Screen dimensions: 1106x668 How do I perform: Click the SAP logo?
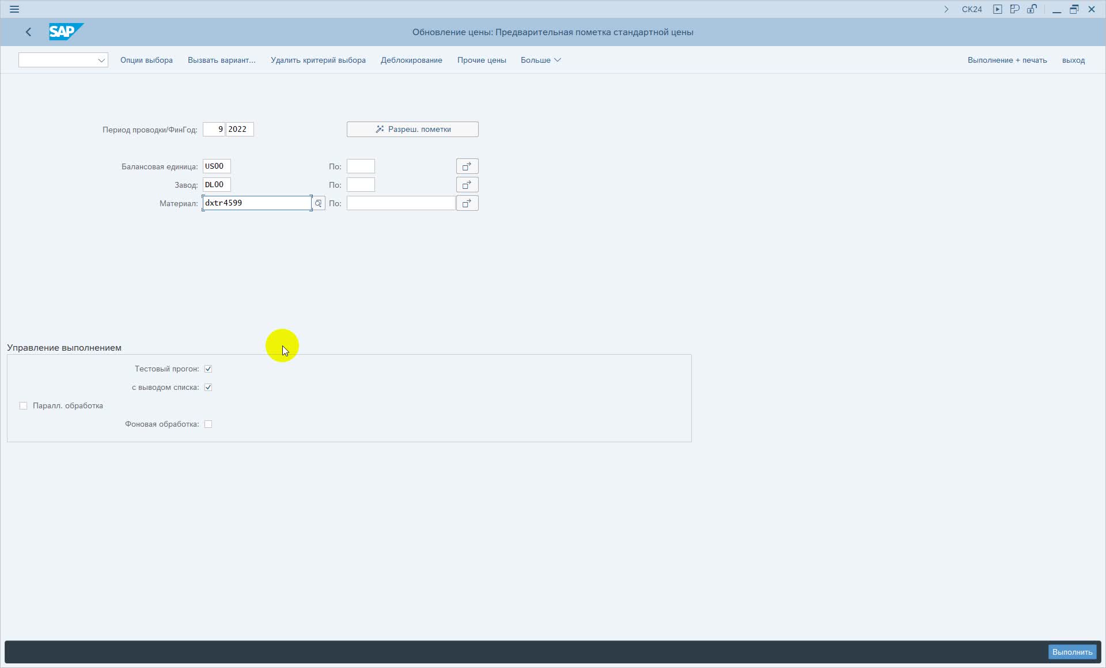coord(66,32)
